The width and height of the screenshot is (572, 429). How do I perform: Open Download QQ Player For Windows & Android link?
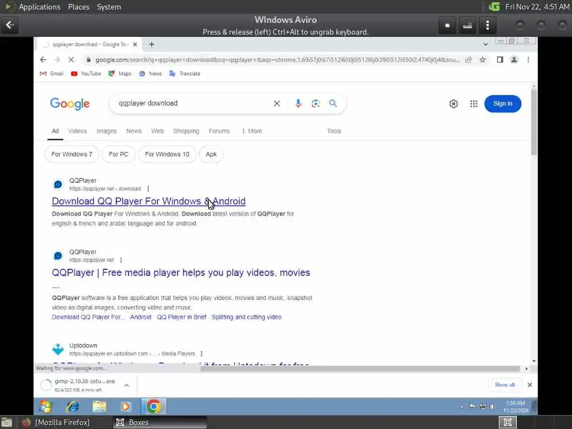click(149, 201)
